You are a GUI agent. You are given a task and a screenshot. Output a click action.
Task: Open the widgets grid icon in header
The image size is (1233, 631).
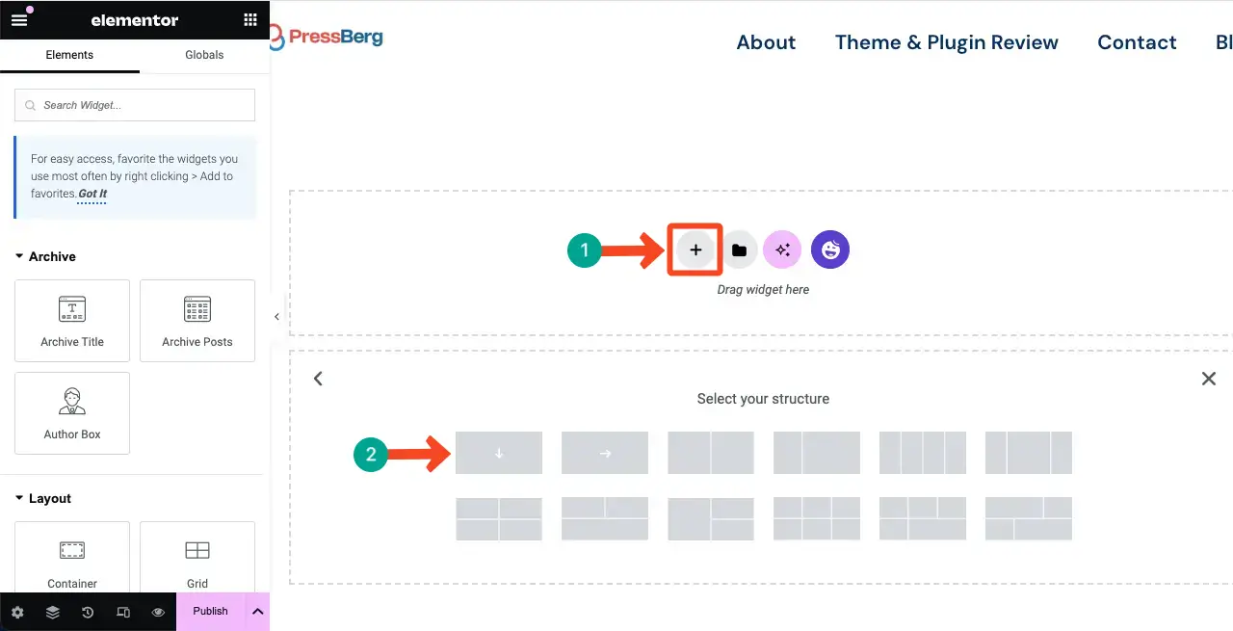(x=250, y=19)
